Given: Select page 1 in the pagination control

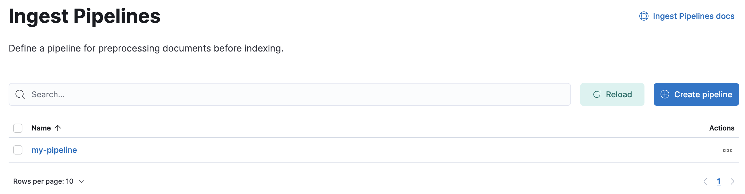Looking at the screenshot, I should coord(719,182).
